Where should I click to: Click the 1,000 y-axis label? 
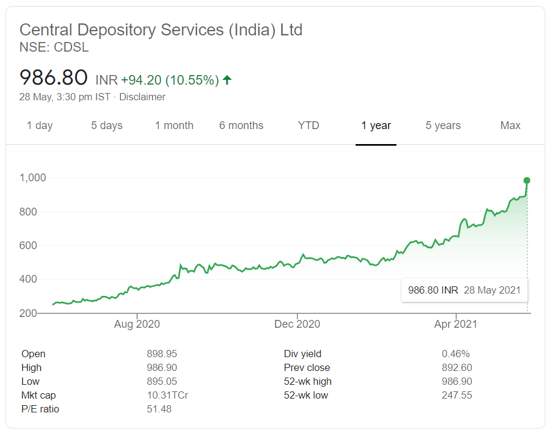pyautogui.click(x=33, y=178)
